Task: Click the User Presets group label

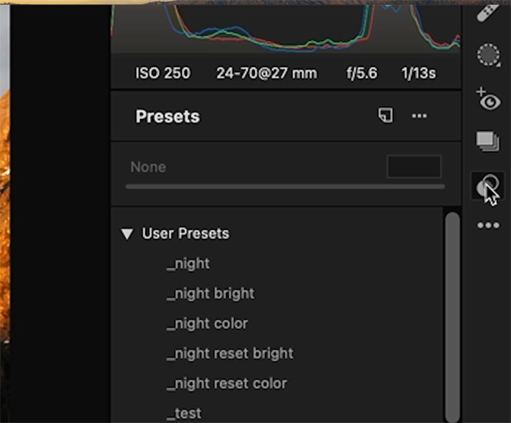Action: pos(186,233)
